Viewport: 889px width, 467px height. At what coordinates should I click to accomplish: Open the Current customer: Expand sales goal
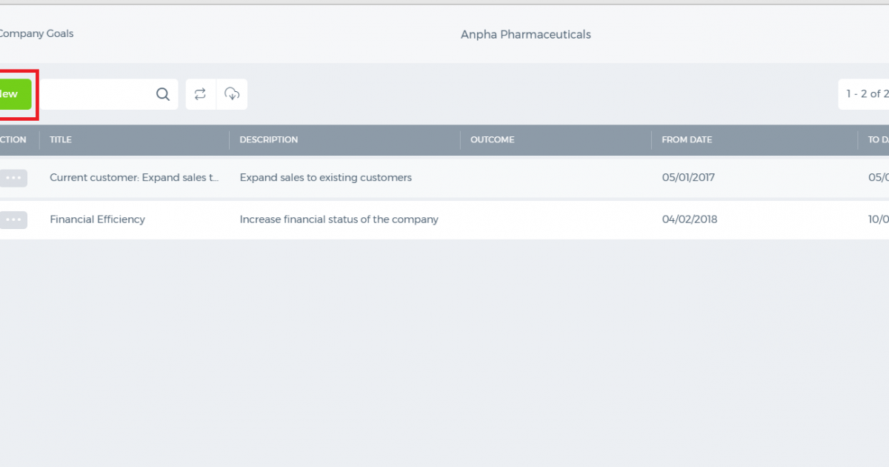tap(135, 178)
